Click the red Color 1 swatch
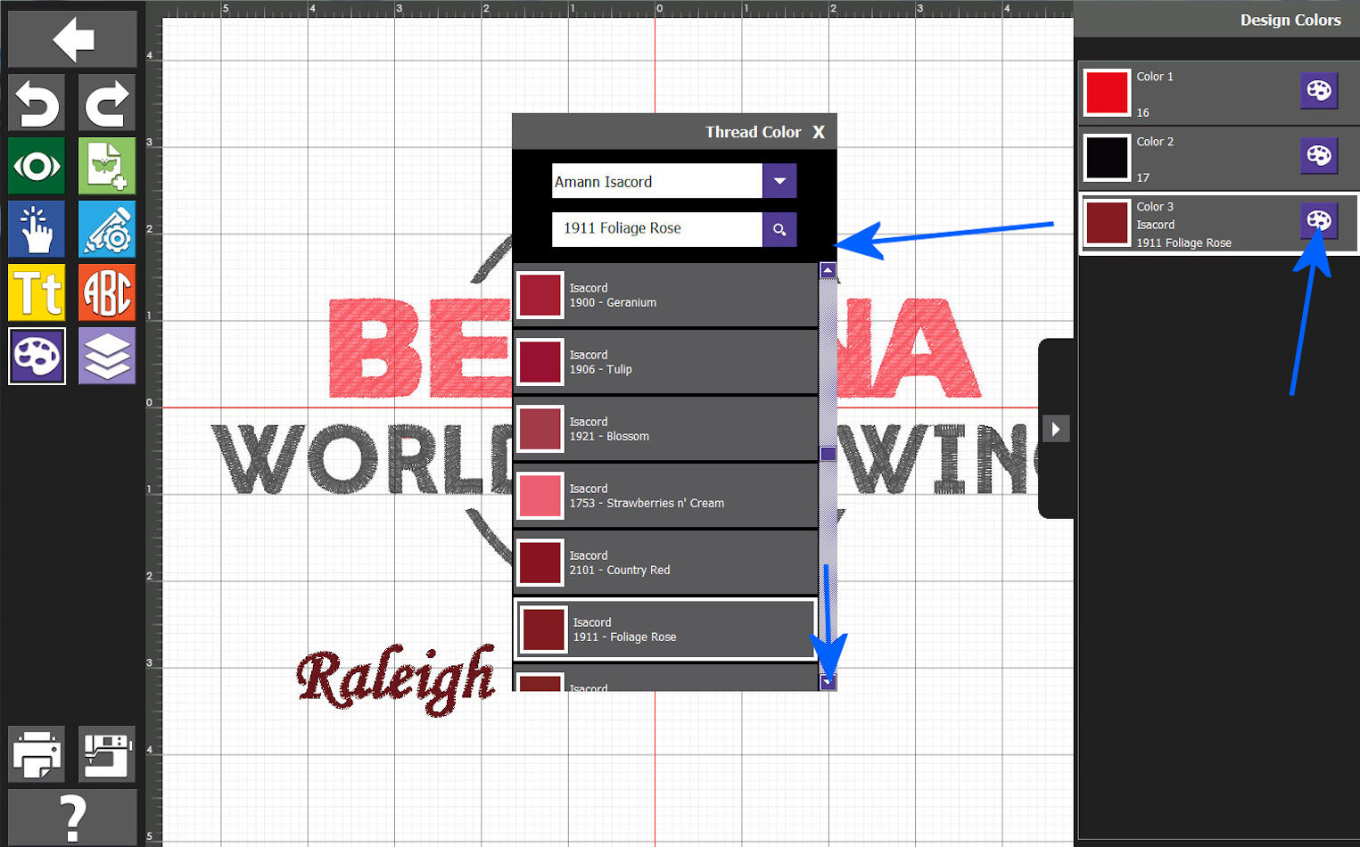 pos(1107,93)
